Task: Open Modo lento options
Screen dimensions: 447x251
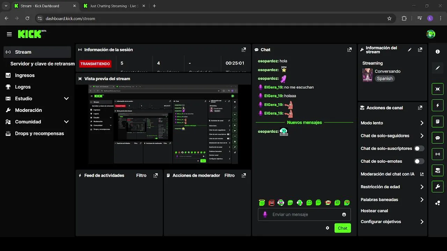Action: tap(392, 123)
